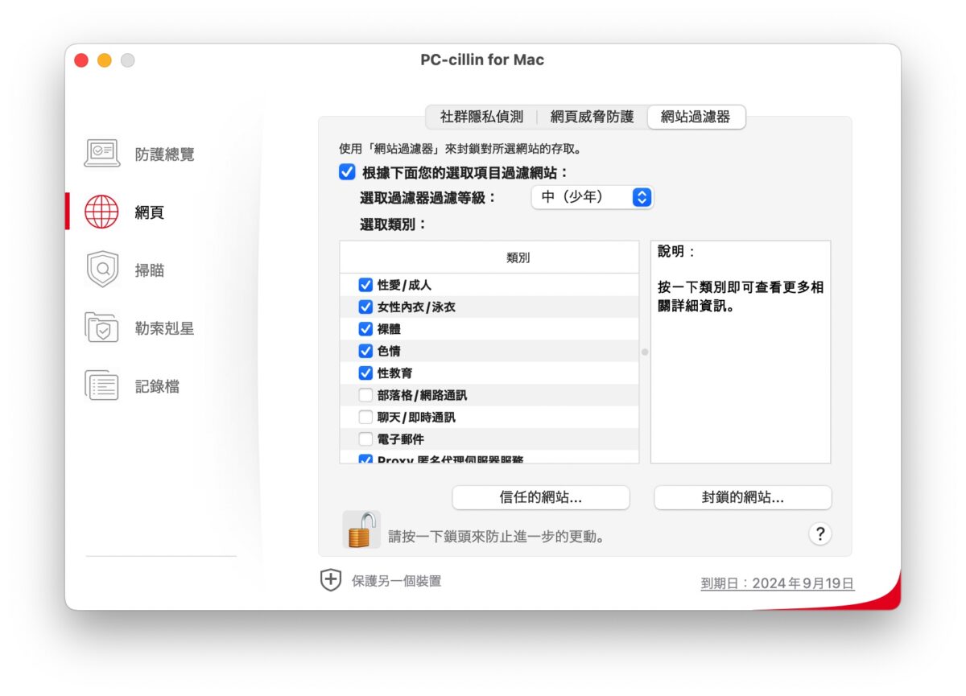The height and width of the screenshot is (696, 966).
Task: Click the 勒索剋星 sidebar label
Action: (x=164, y=328)
